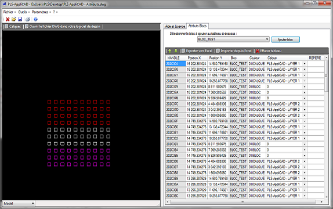Click Ouvrir le fichier DWG dans votre logiciel

(63, 27)
